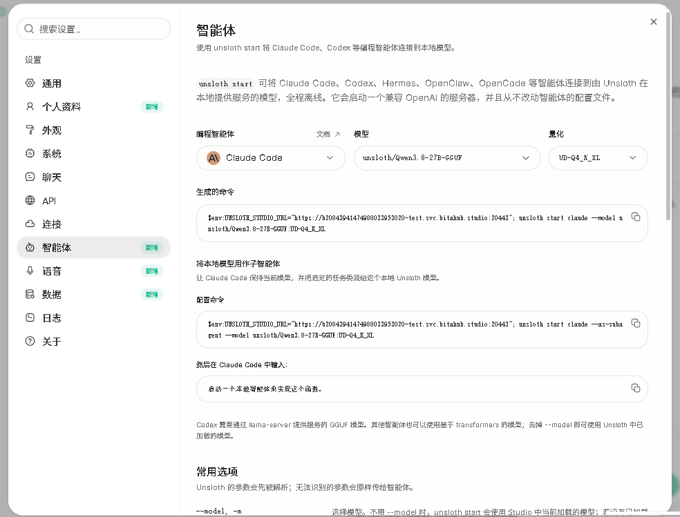Screen dimensions: 680x517
Task: Click the 编程智能体 field label
Action: (x=215, y=134)
